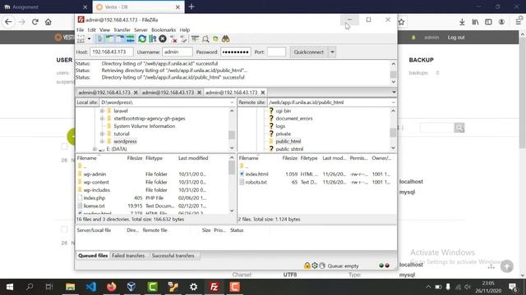Disconnect from the current server
526x295 pixels.
tap(173, 39)
